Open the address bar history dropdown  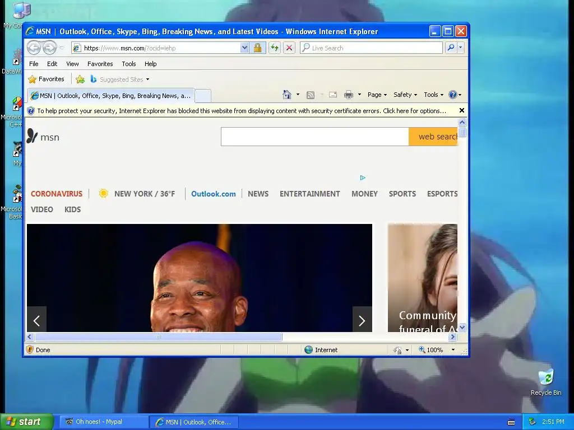(244, 48)
